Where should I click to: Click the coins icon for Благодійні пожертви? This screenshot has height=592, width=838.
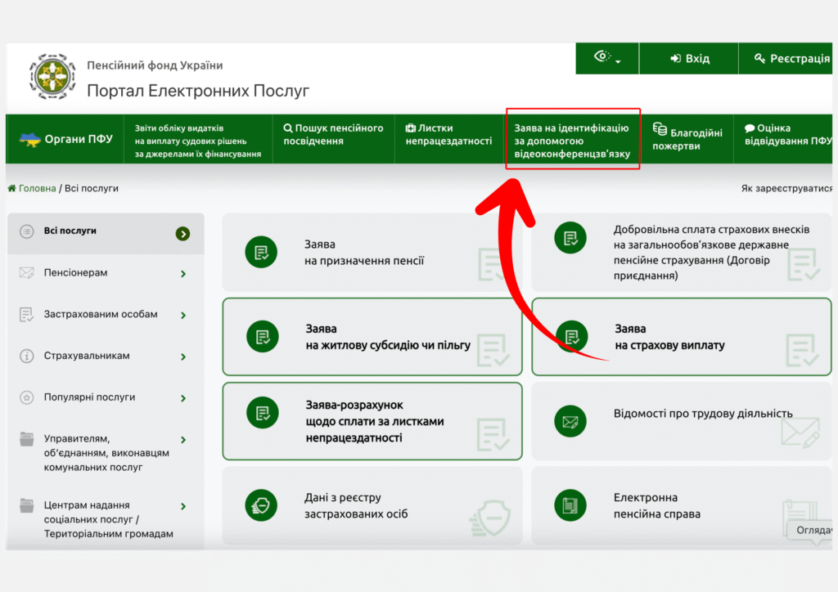pos(660,128)
